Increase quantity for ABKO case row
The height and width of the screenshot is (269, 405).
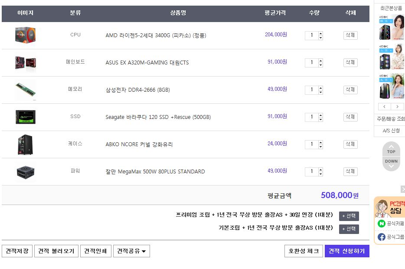coord(320,142)
